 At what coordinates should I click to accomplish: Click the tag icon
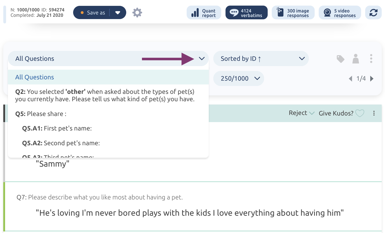coord(341,59)
